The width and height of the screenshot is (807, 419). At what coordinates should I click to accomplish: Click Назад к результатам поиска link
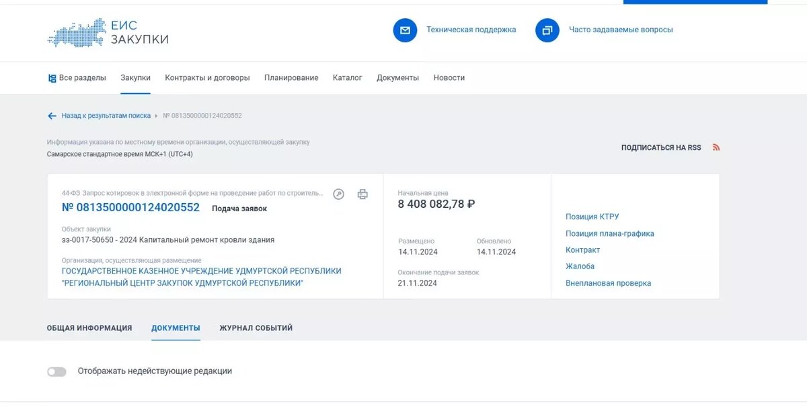[x=105, y=115]
